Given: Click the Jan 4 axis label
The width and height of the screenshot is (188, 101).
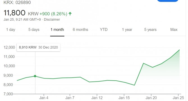Looking at the screenshot, I should point(44,98).
